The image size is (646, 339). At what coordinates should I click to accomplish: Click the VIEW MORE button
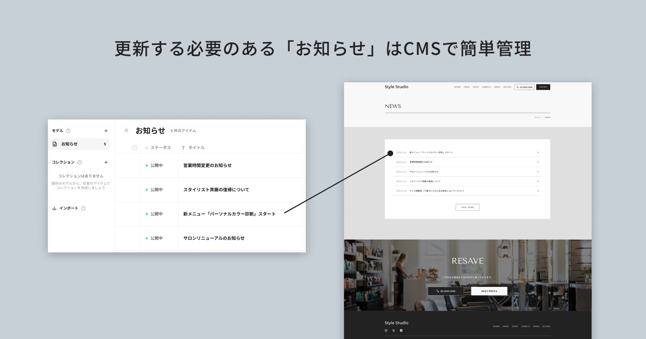[468, 207]
